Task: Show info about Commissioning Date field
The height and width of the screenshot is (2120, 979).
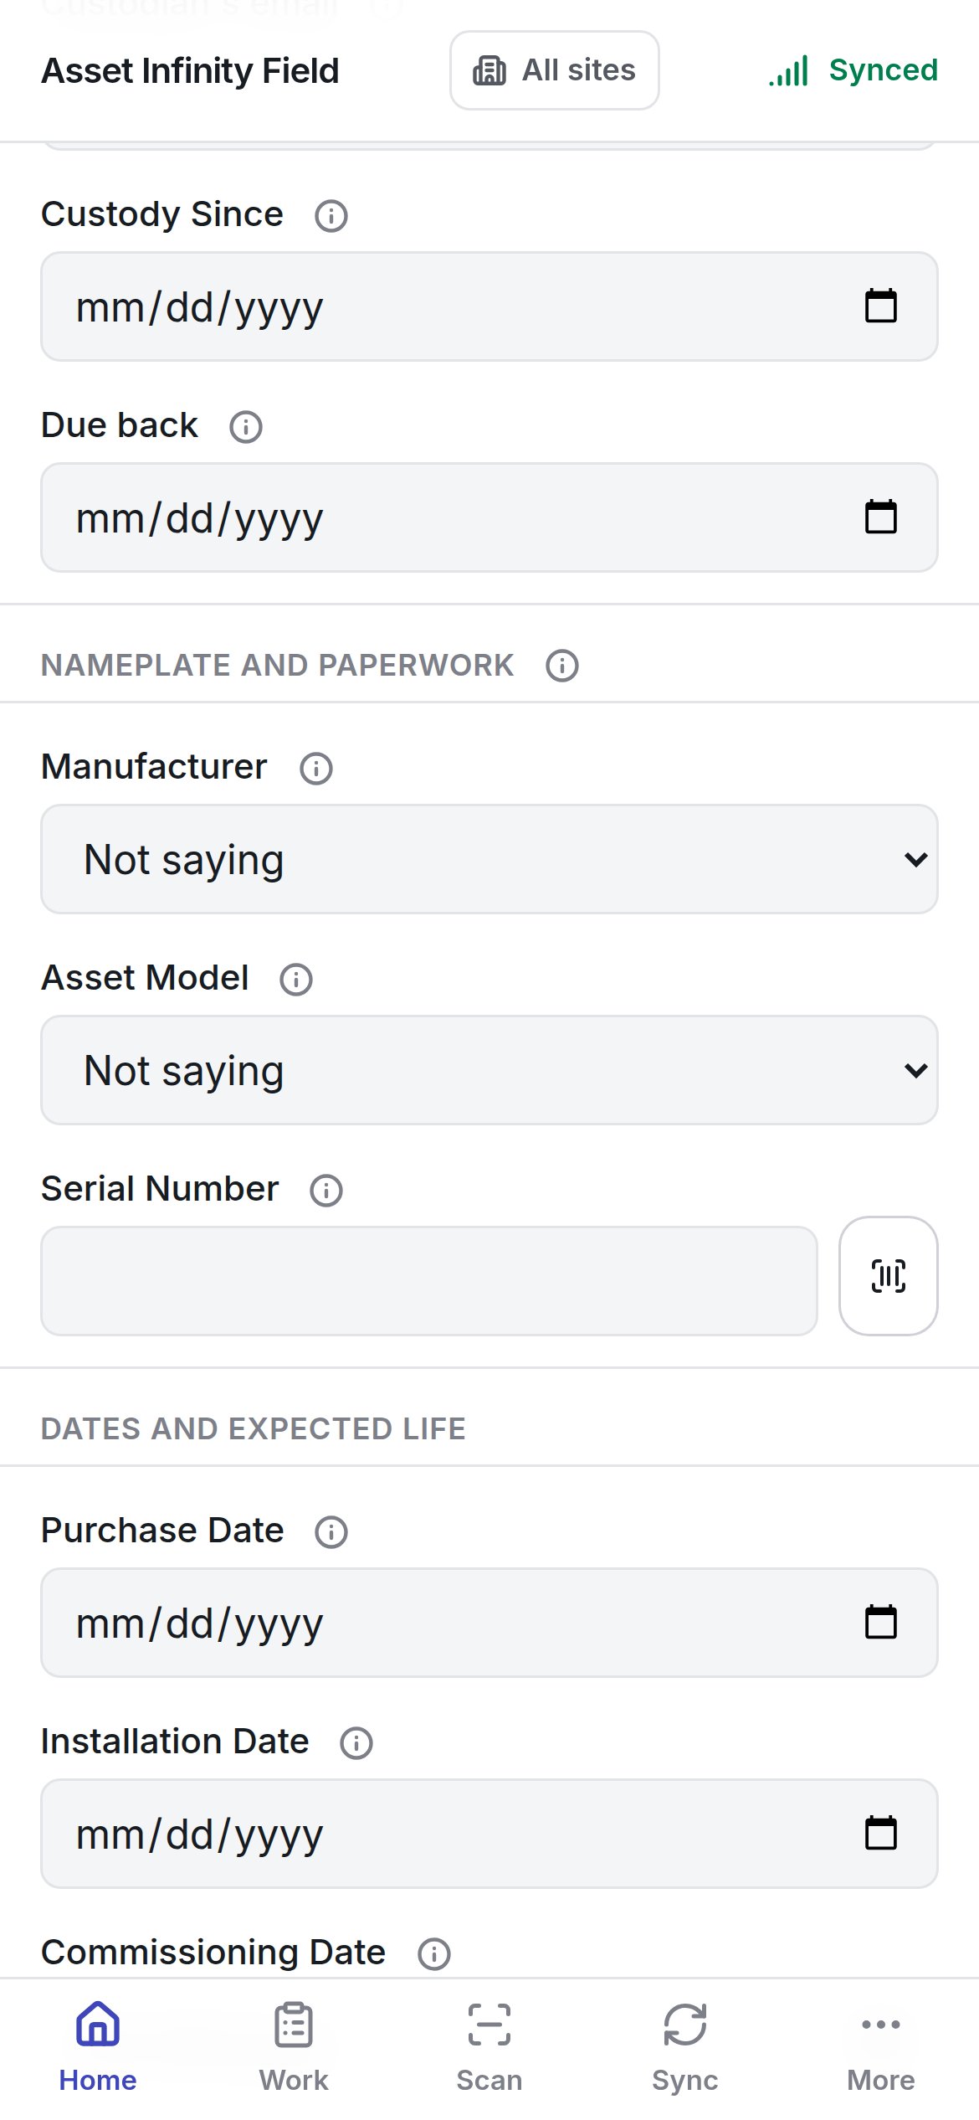Action: tap(434, 1953)
